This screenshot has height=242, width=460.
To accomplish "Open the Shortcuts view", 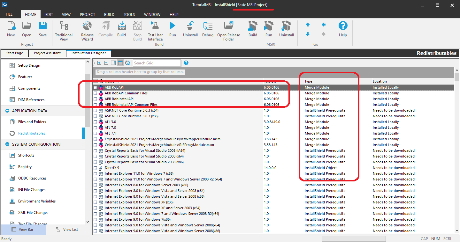I will 26,155.
